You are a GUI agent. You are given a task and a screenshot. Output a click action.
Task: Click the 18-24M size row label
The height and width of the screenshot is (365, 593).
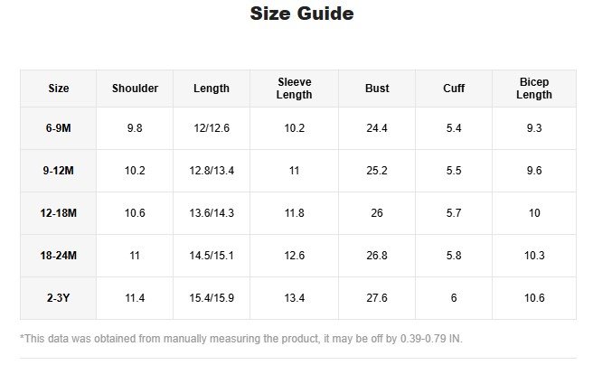59,256
